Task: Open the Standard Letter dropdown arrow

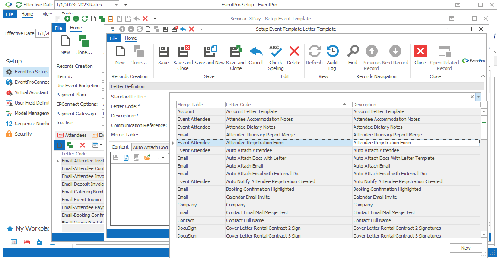Action: click(478, 97)
